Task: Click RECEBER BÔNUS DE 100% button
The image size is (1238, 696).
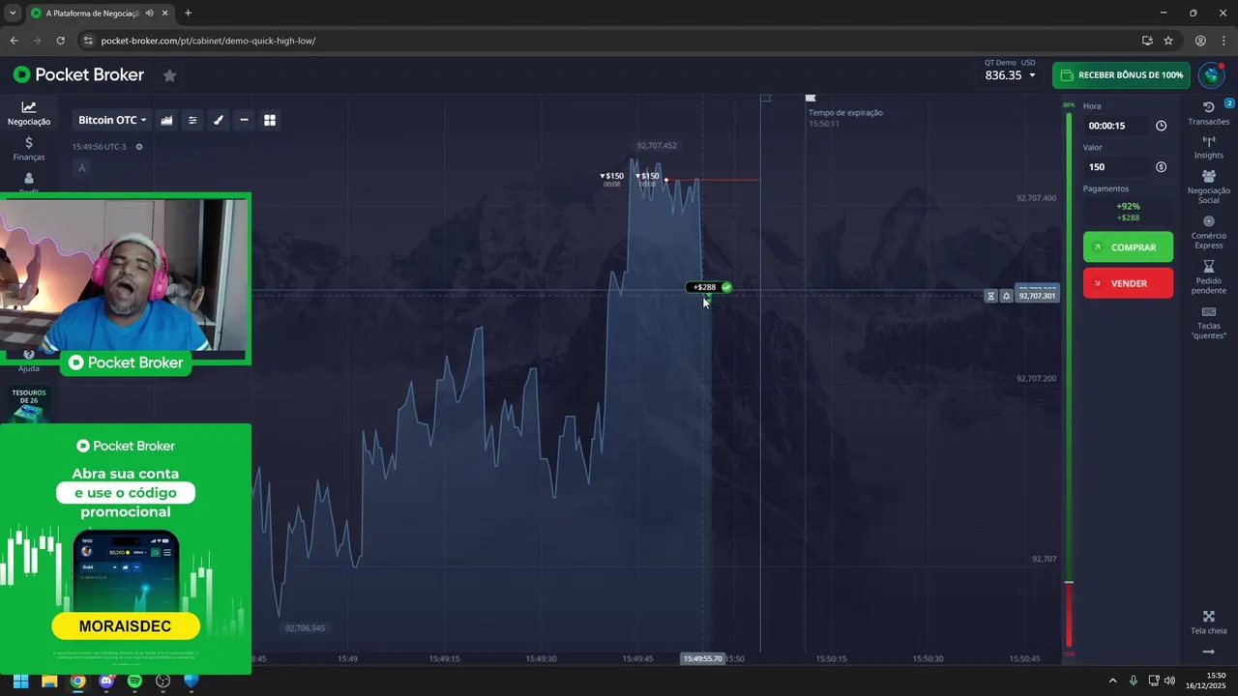Action: (x=1121, y=75)
